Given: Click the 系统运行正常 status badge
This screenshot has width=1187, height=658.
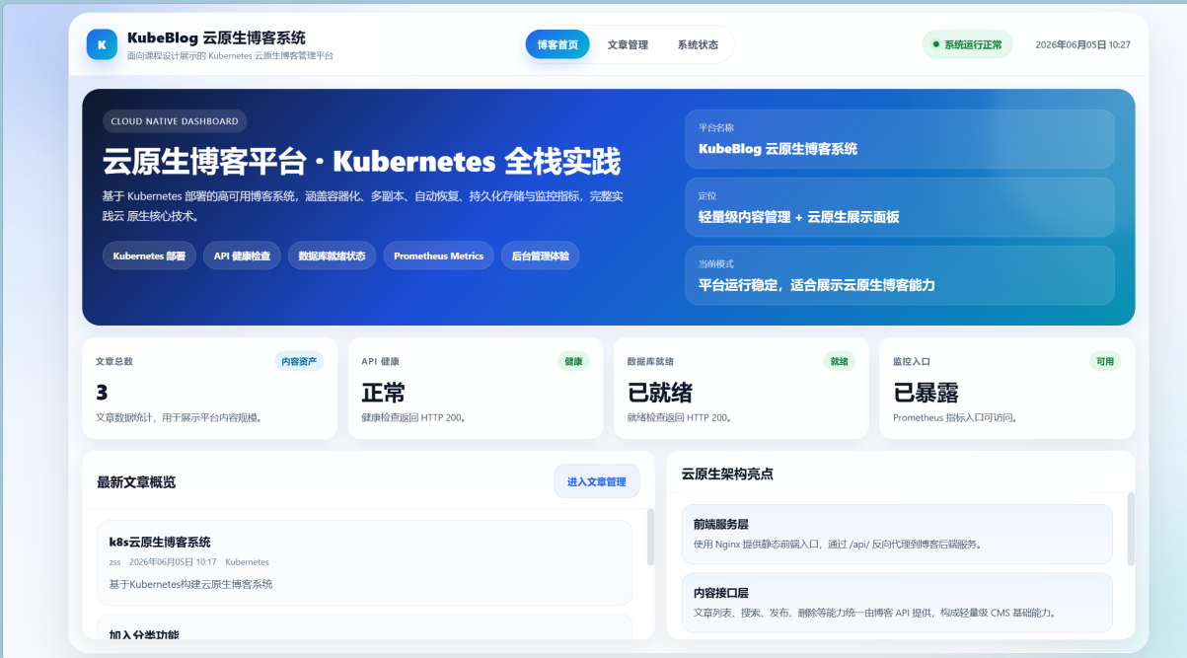Looking at the screenshot, I should 967,44.
